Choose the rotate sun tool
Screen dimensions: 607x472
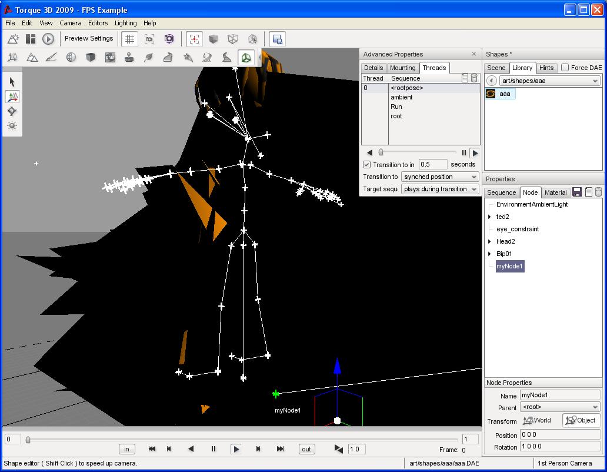[12, 126]
